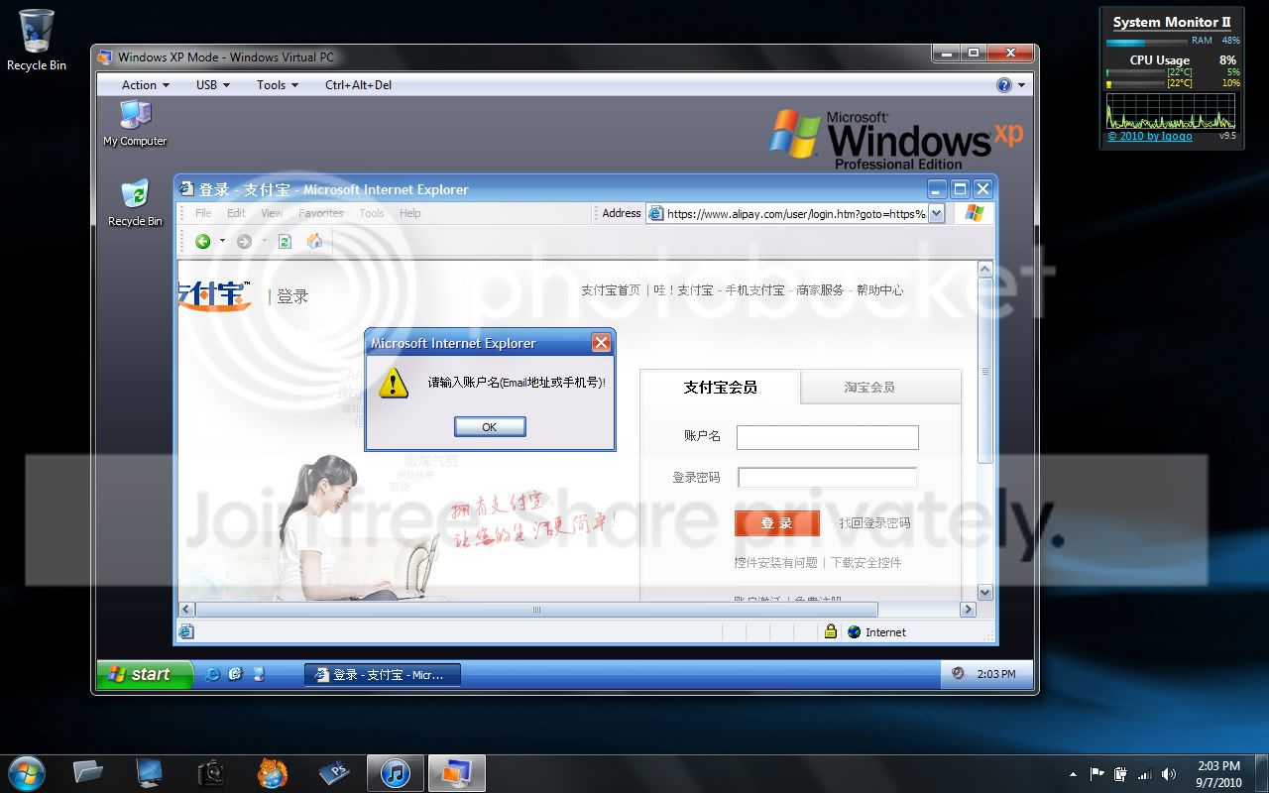Launch Firefox from the Windows 7 taskbar
Viewport: 1269px width, 793px height.
coord(273,772)
